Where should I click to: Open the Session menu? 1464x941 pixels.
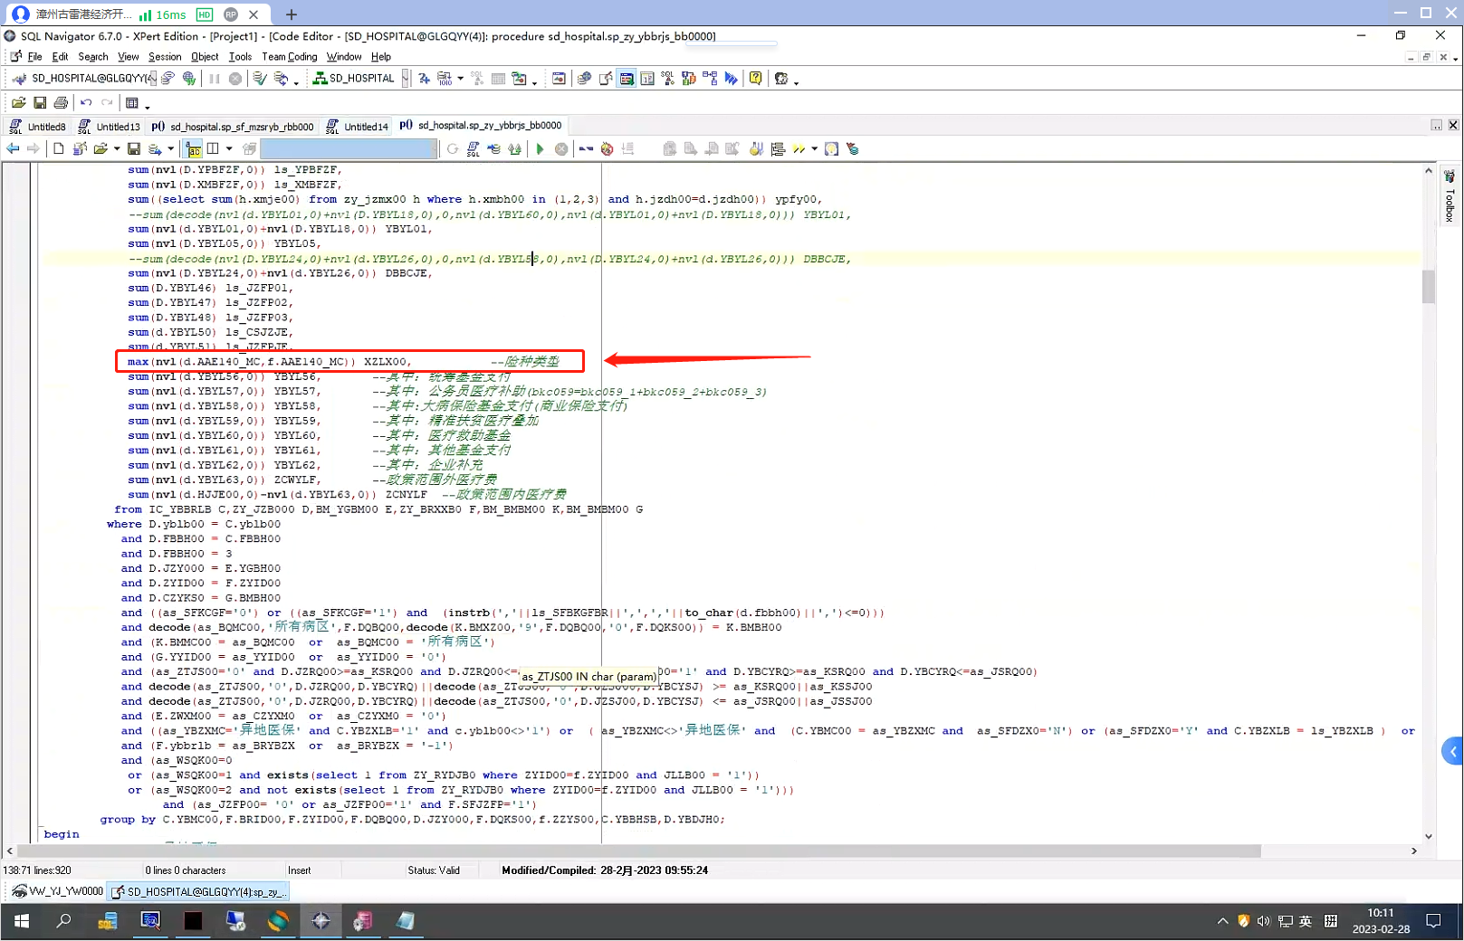click(x=165, y=57)
